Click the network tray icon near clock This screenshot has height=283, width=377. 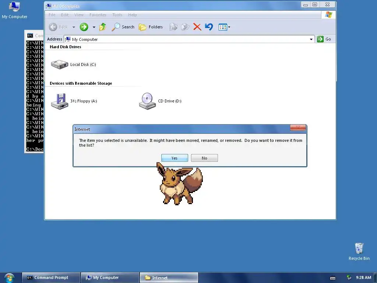[349, 277]
